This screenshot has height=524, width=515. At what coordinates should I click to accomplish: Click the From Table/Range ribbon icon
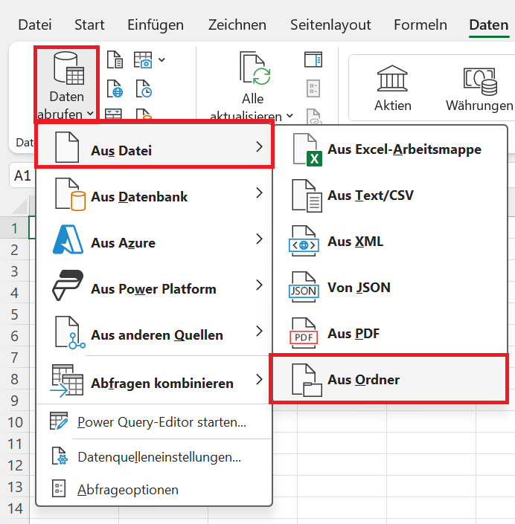pos(113,114)
